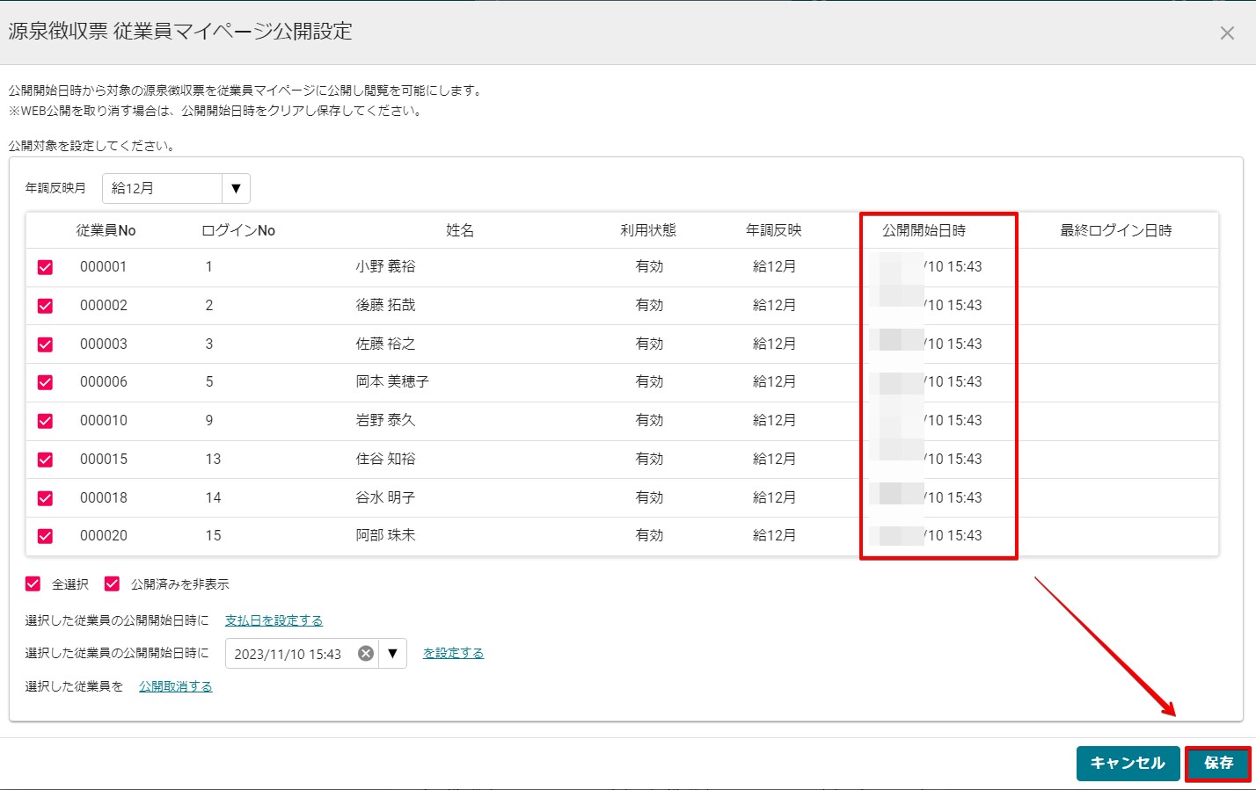Image resolution: width=1256 pixels, height=790 pixels.
Task: Select name cell 岡本 美穂子
Action: point(392,381)
